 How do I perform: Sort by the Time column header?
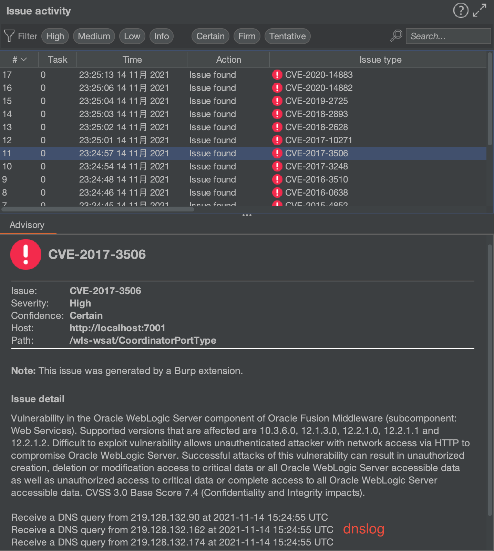(132, 60)
